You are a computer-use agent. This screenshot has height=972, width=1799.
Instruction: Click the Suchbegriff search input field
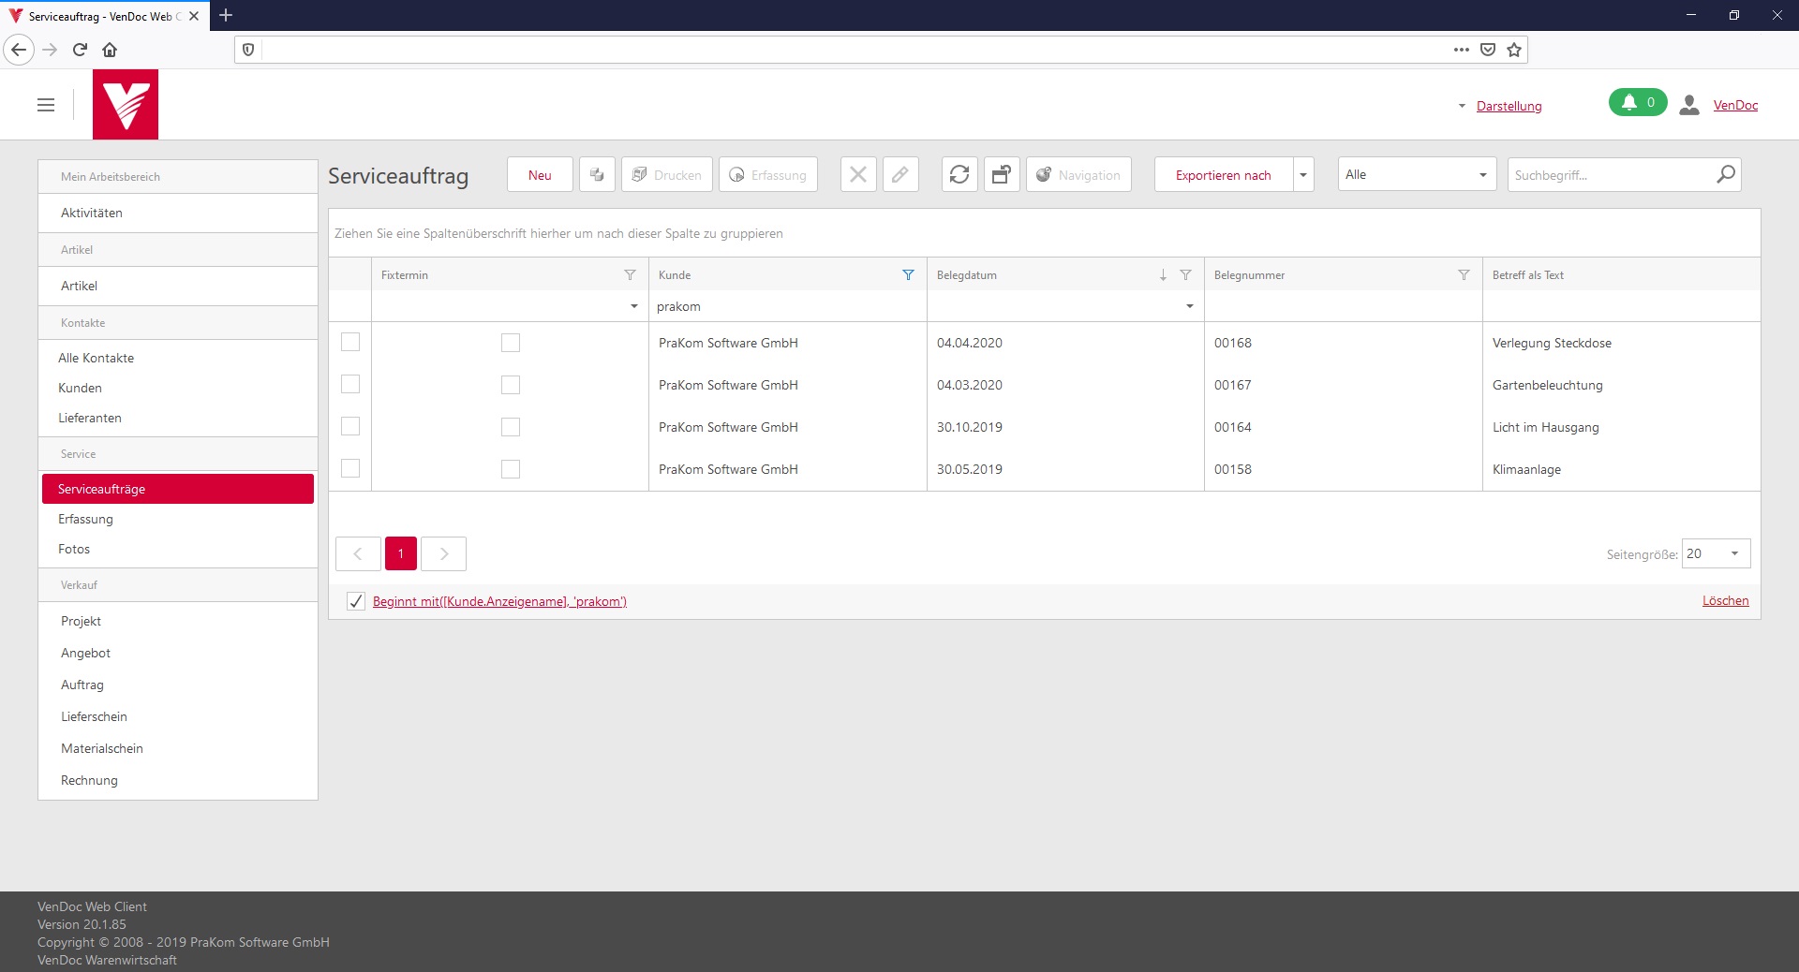[x=1610, y=175]
